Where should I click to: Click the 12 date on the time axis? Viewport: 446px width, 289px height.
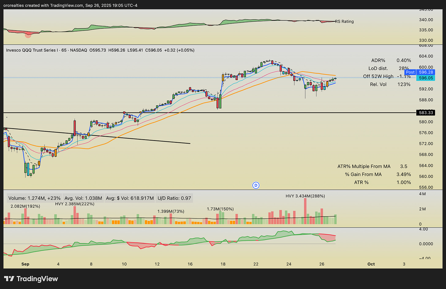pyautogui.click(x=157, y=264)
